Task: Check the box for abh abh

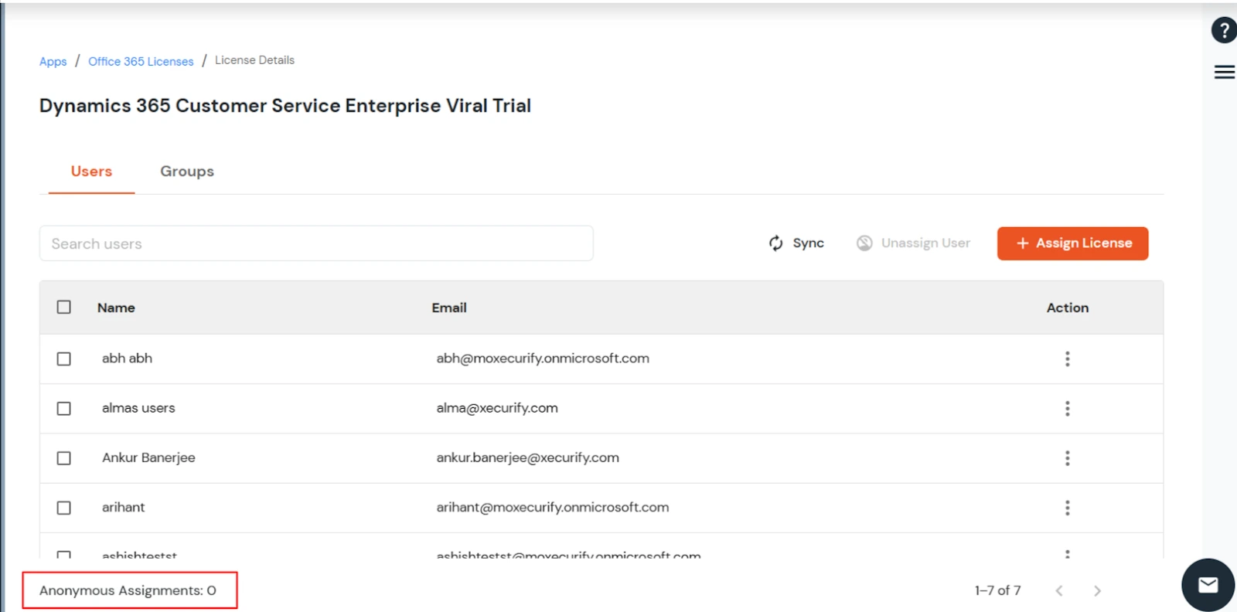Action: [x=64, y=359]
